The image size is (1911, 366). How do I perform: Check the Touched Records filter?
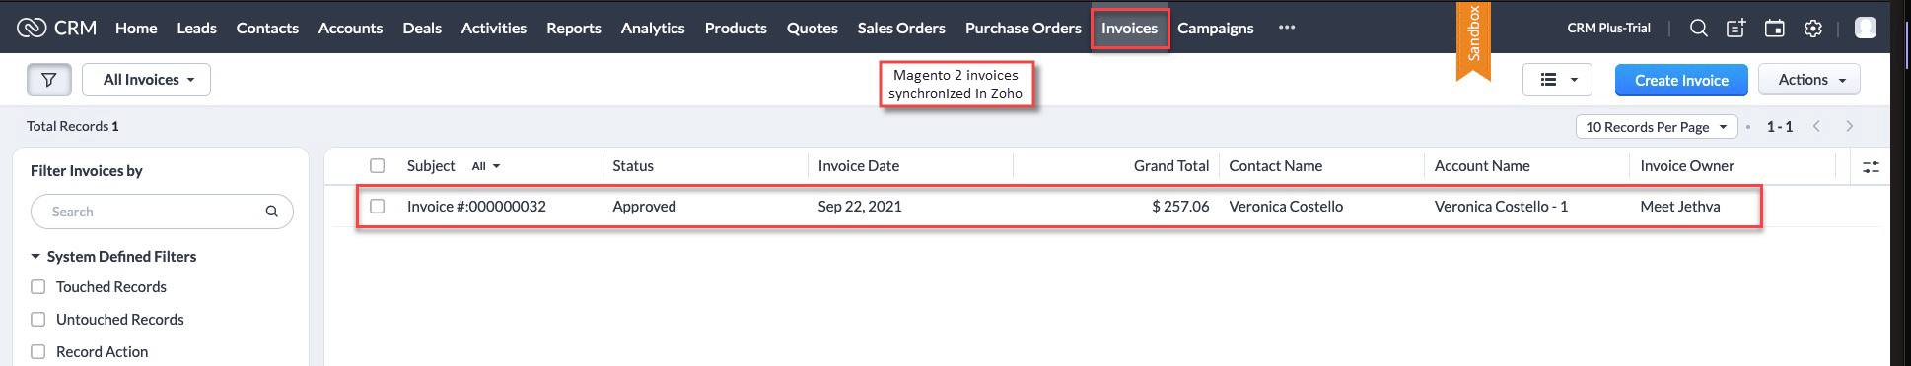(38, 287)
